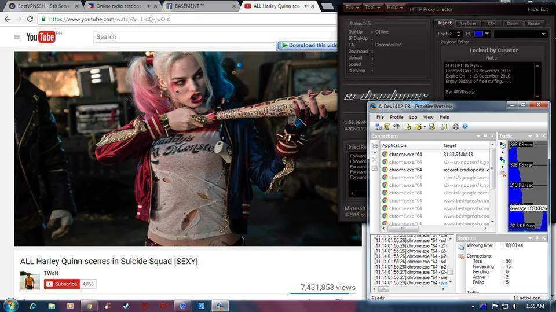Reload the YouTube page

click(x=30, y=19)
